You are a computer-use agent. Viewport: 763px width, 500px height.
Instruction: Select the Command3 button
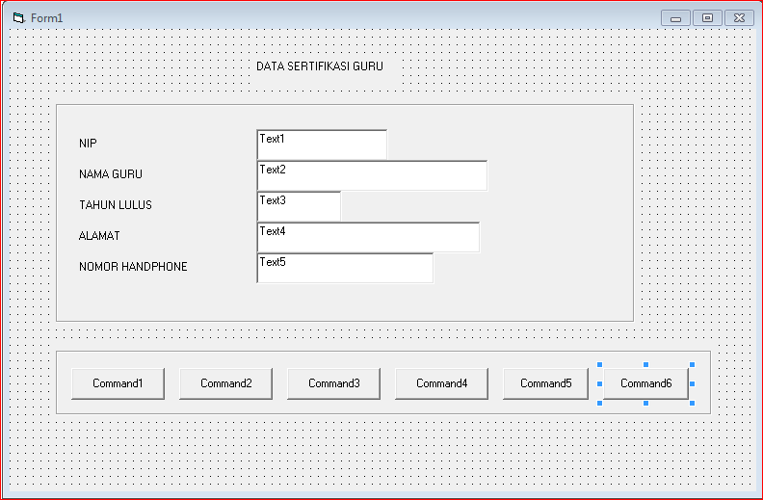333,383
